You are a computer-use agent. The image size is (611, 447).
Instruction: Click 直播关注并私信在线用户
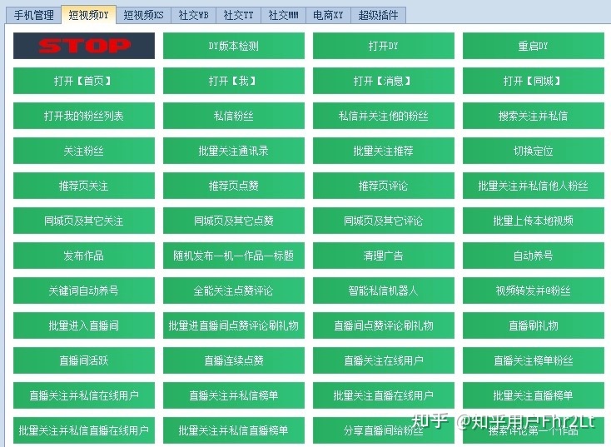click(84, 395)
